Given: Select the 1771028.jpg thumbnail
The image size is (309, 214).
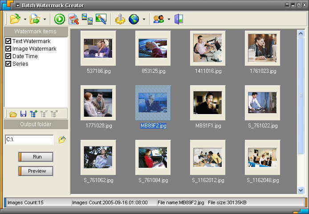Looking at the screenshot, I should pos(98,103).
